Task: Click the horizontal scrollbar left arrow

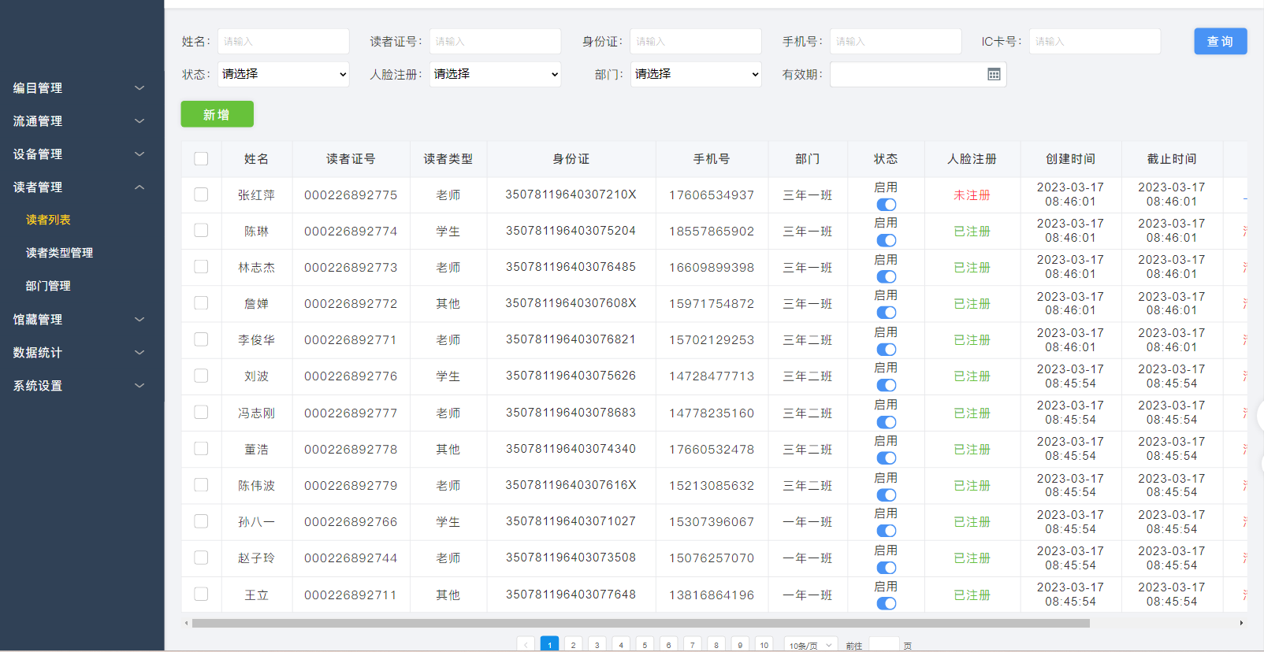Action: (187, 623)
